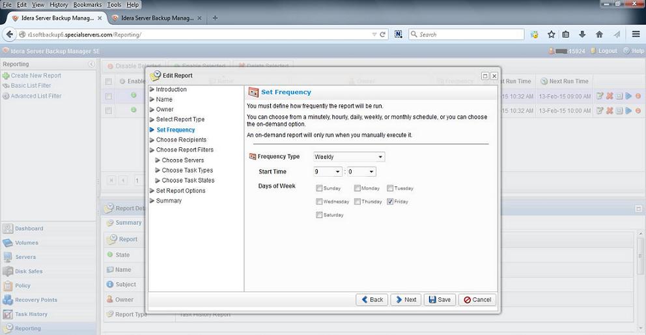The image size is (646, 335).
Task: Uncheck the Friday checkbox
Action: tap(390, 202)
